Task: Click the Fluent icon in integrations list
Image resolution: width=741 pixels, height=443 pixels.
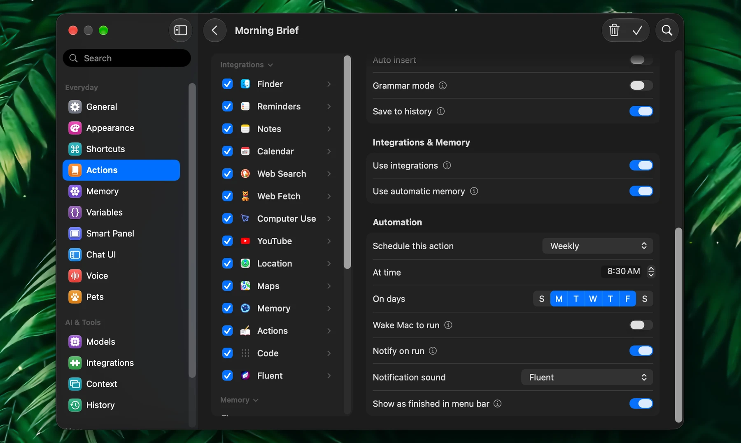Action: click(245, 376)
